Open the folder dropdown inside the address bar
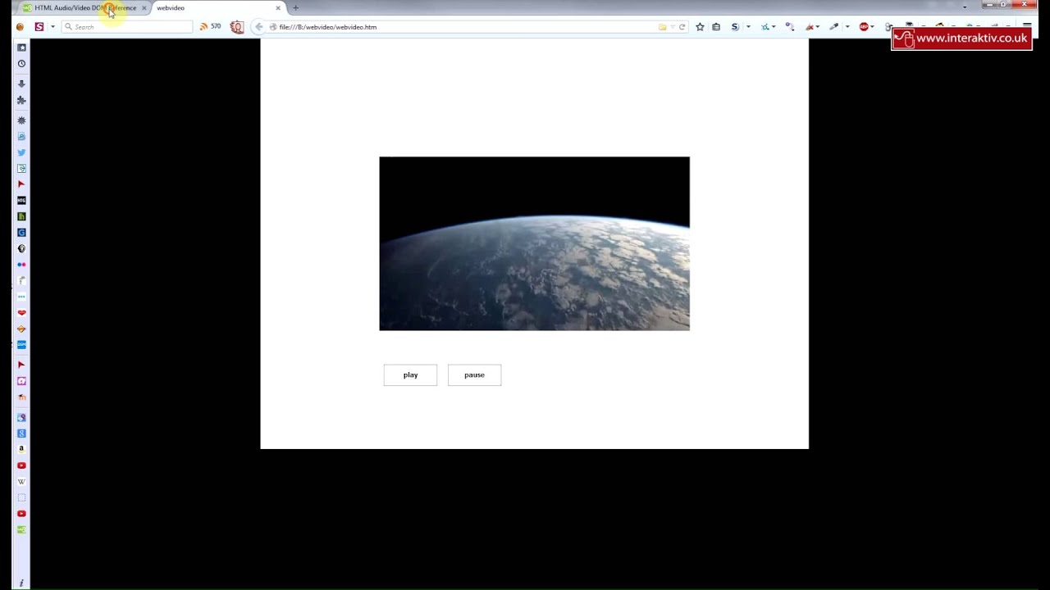The height and width of the screenshot is (590, 1050). coord(663,27)
